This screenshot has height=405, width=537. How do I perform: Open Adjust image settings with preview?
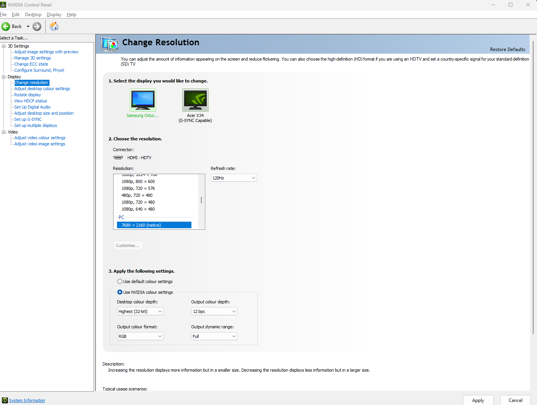click(x=46, y=52)
